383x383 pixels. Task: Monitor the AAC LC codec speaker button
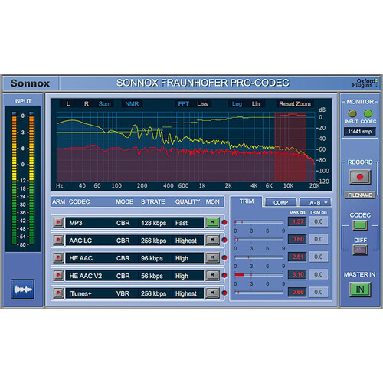213,240
